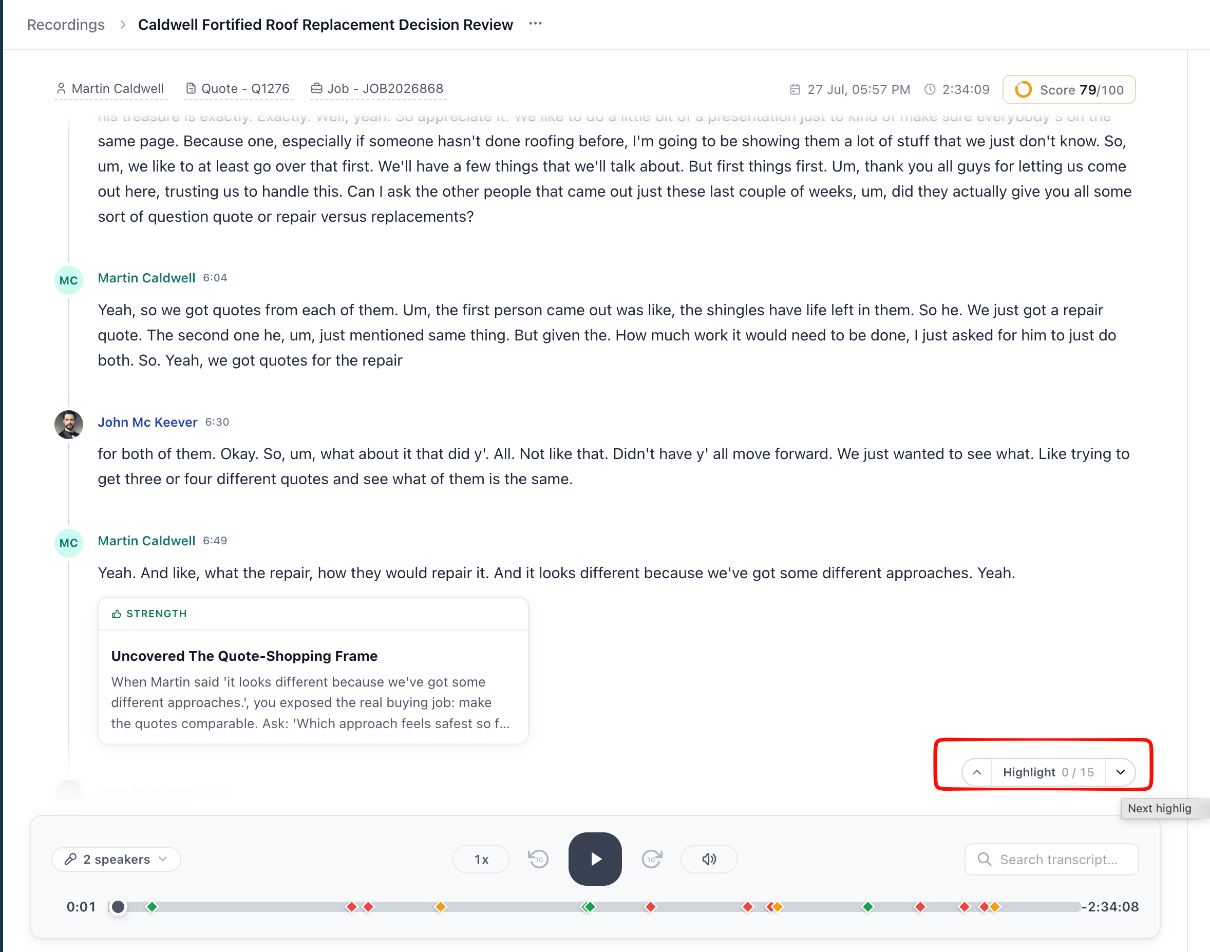
Task: Open the volume control
Action: click(x=709, y=859)
